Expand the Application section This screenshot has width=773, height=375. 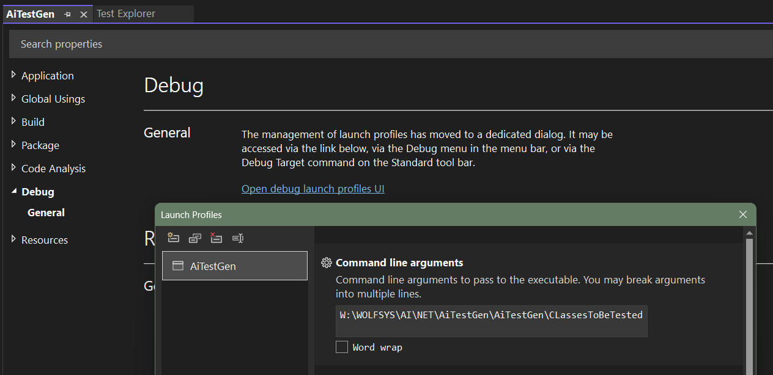[x=14, y=75]
